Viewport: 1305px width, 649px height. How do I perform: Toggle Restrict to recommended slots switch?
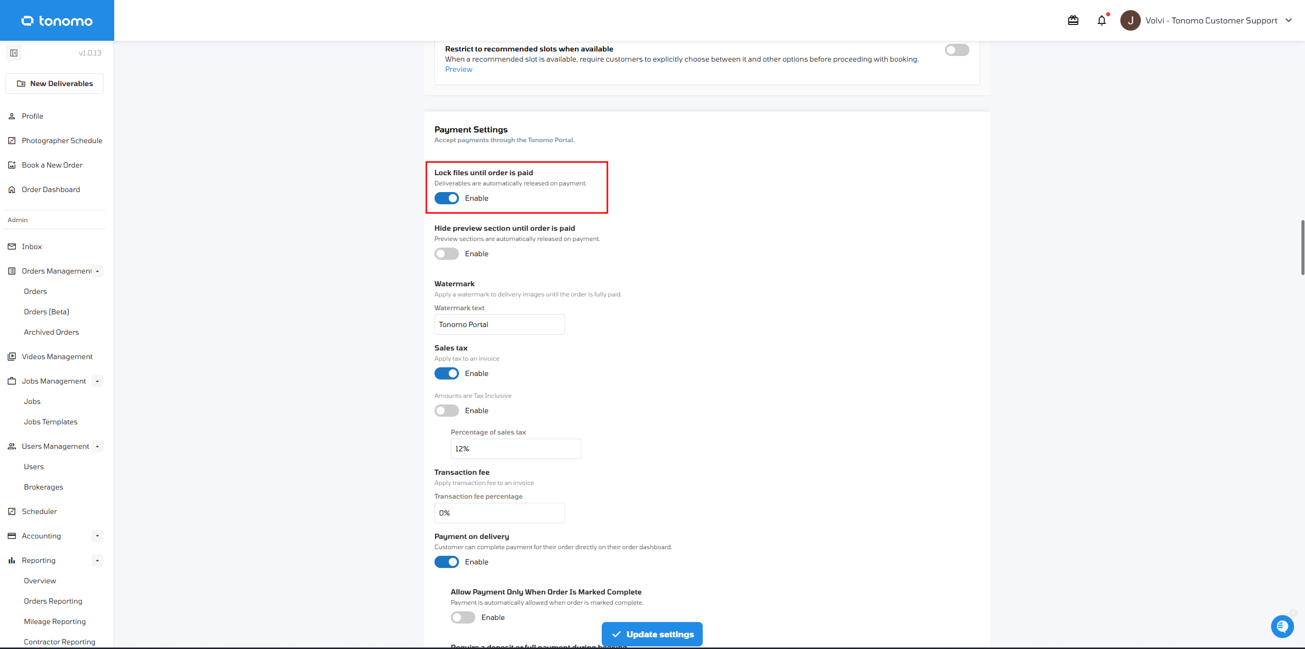tap(957, 50)
